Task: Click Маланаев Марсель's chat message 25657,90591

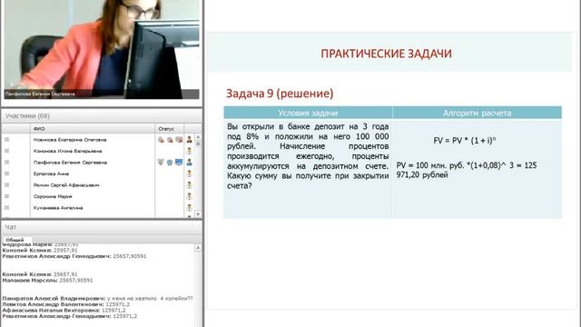Action: pos(47,281)
